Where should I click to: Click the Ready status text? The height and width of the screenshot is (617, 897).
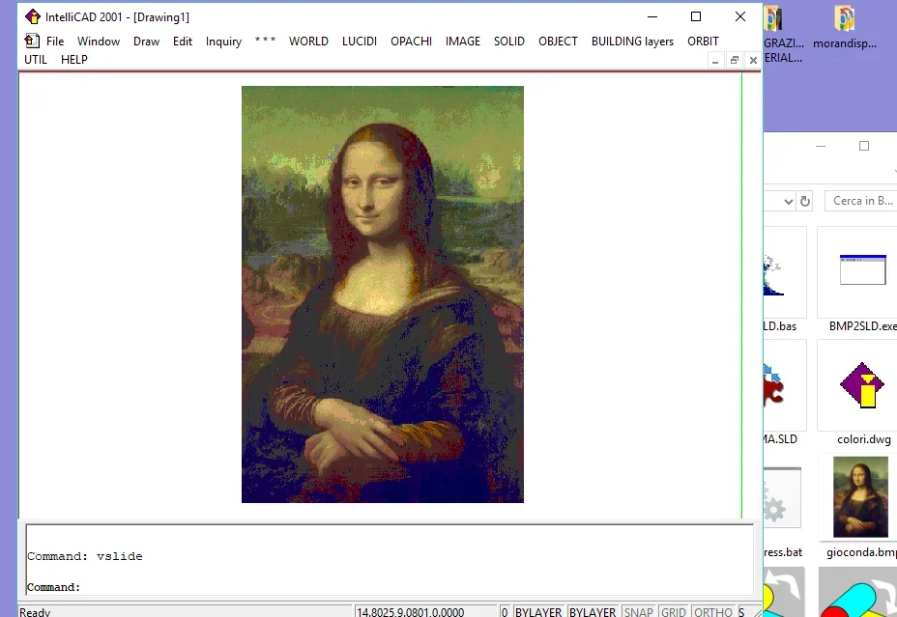35,612
